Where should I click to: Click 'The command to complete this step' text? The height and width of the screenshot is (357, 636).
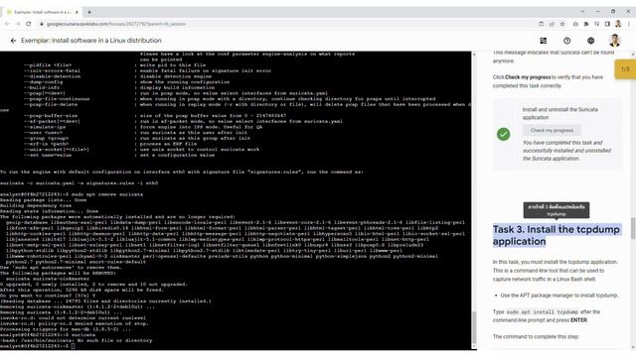coord(536,337)
